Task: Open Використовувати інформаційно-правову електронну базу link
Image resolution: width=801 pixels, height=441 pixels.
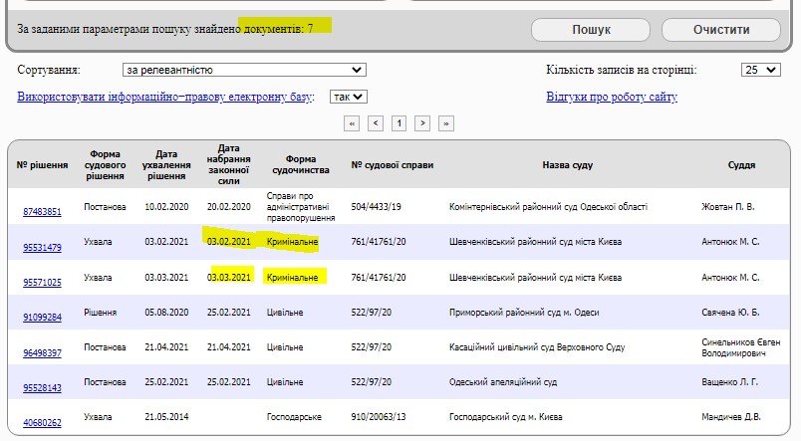Action: point(165,97)
